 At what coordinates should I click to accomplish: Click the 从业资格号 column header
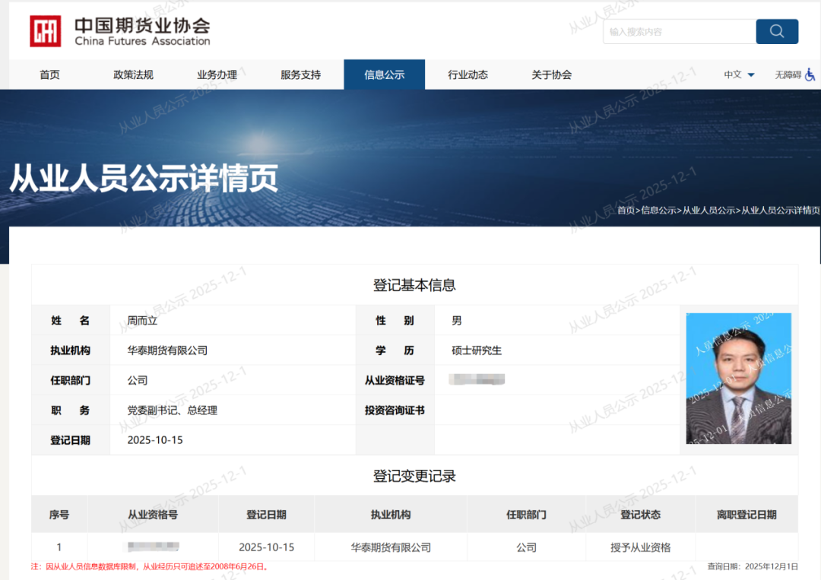click(153, 515)
